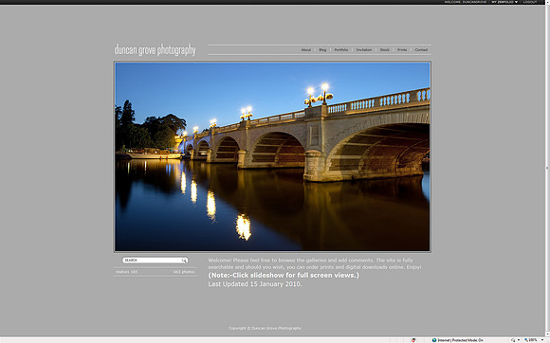The image size is (550, 343).
Task: Open the My Zenfolio dropdown
Action: tap(504, 2)
